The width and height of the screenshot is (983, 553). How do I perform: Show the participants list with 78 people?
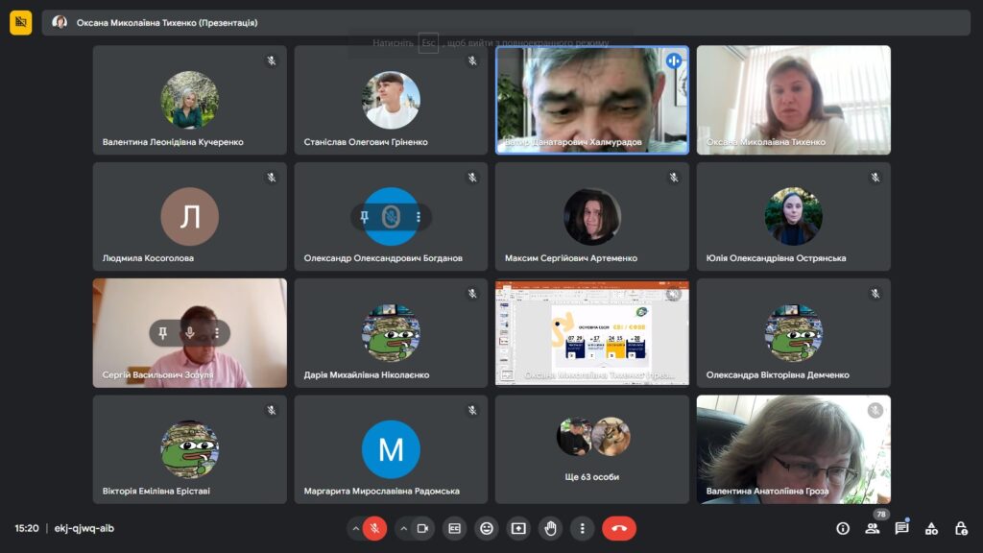coord(872,528)
